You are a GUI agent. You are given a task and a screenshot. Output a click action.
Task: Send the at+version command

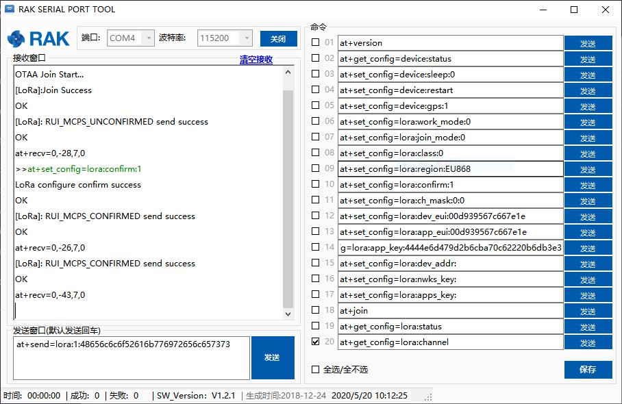[588, 43]
